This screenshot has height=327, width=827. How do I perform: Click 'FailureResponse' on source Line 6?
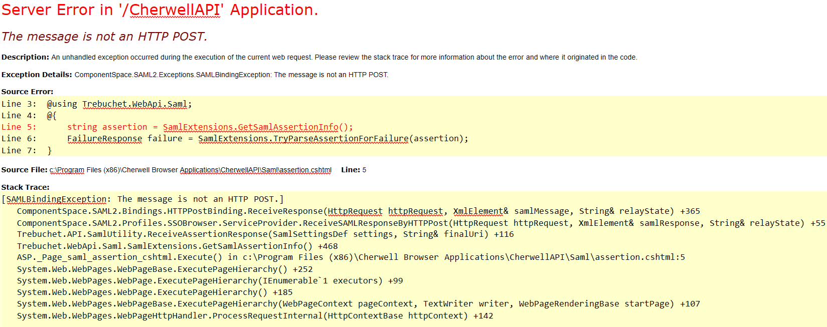[104, 139]
